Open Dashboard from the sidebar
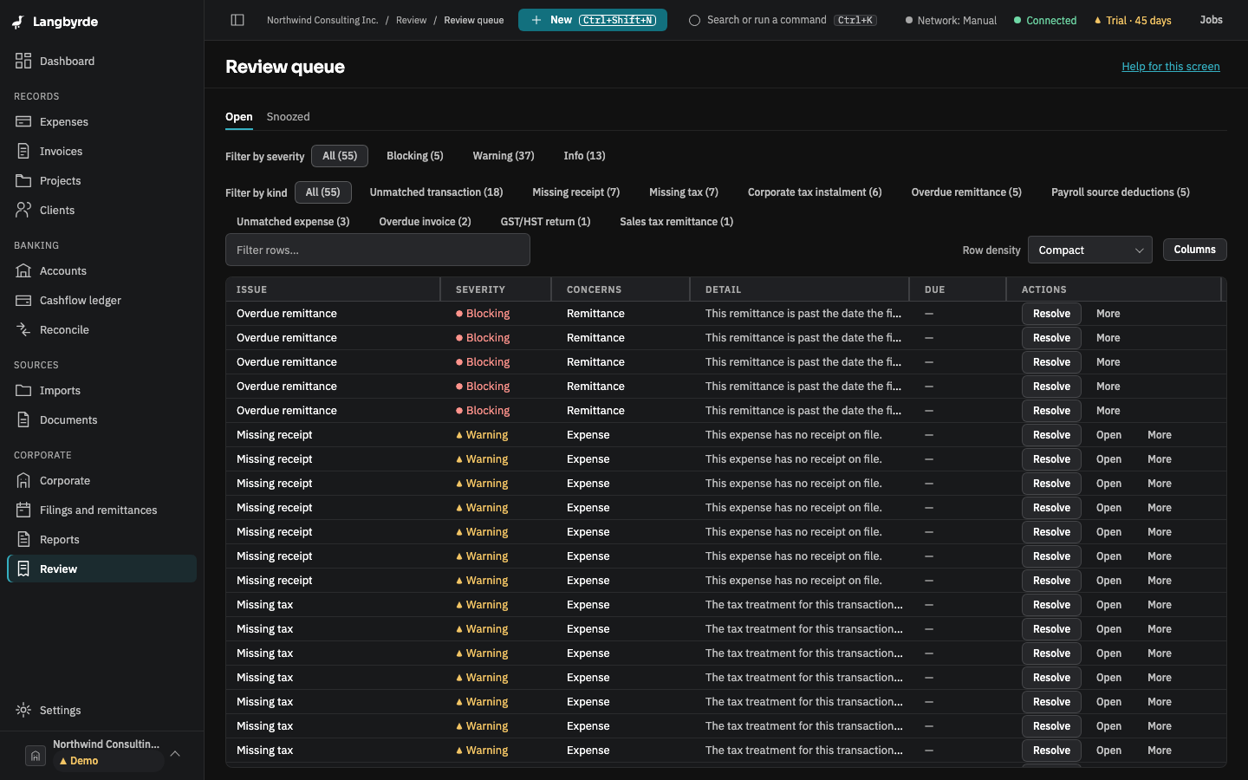 [x=101, y=61]
